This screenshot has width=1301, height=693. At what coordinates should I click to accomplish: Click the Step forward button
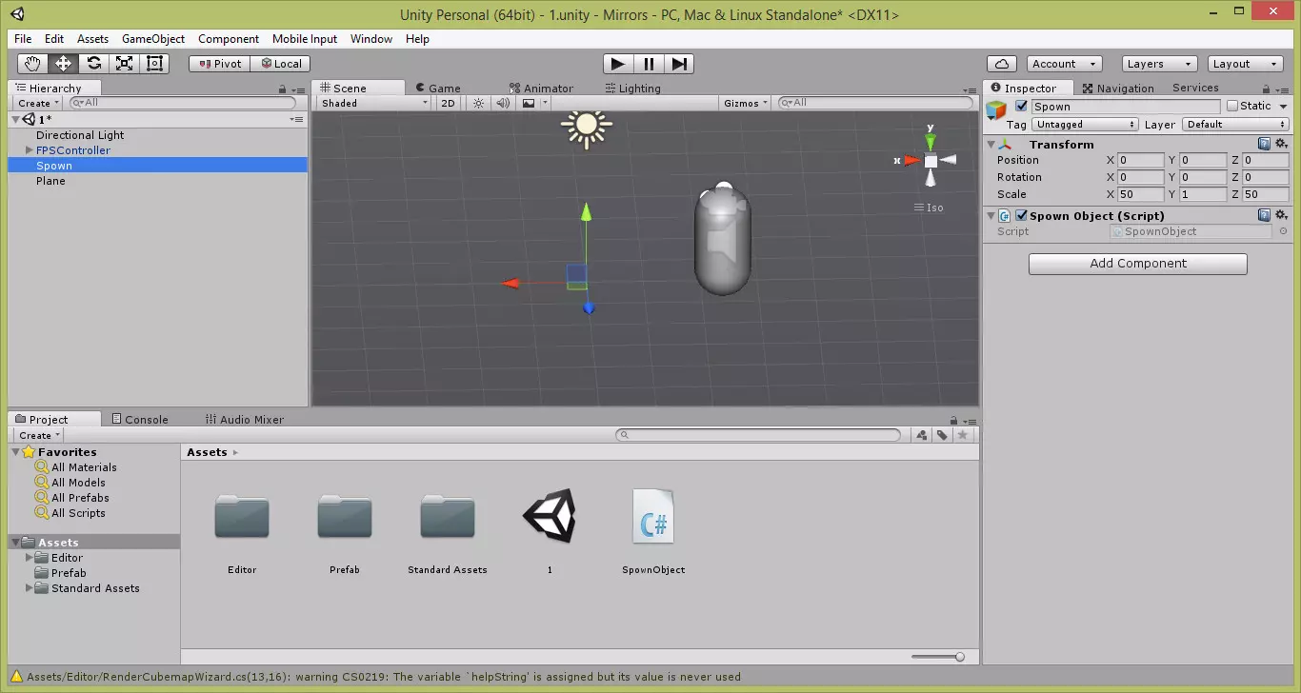[x=679, y=64]
